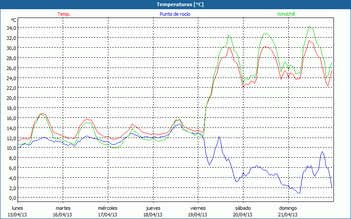The width and height of the screenshot is (351, 219).
Task: Select the martes day label
Action: click(63, 208)
